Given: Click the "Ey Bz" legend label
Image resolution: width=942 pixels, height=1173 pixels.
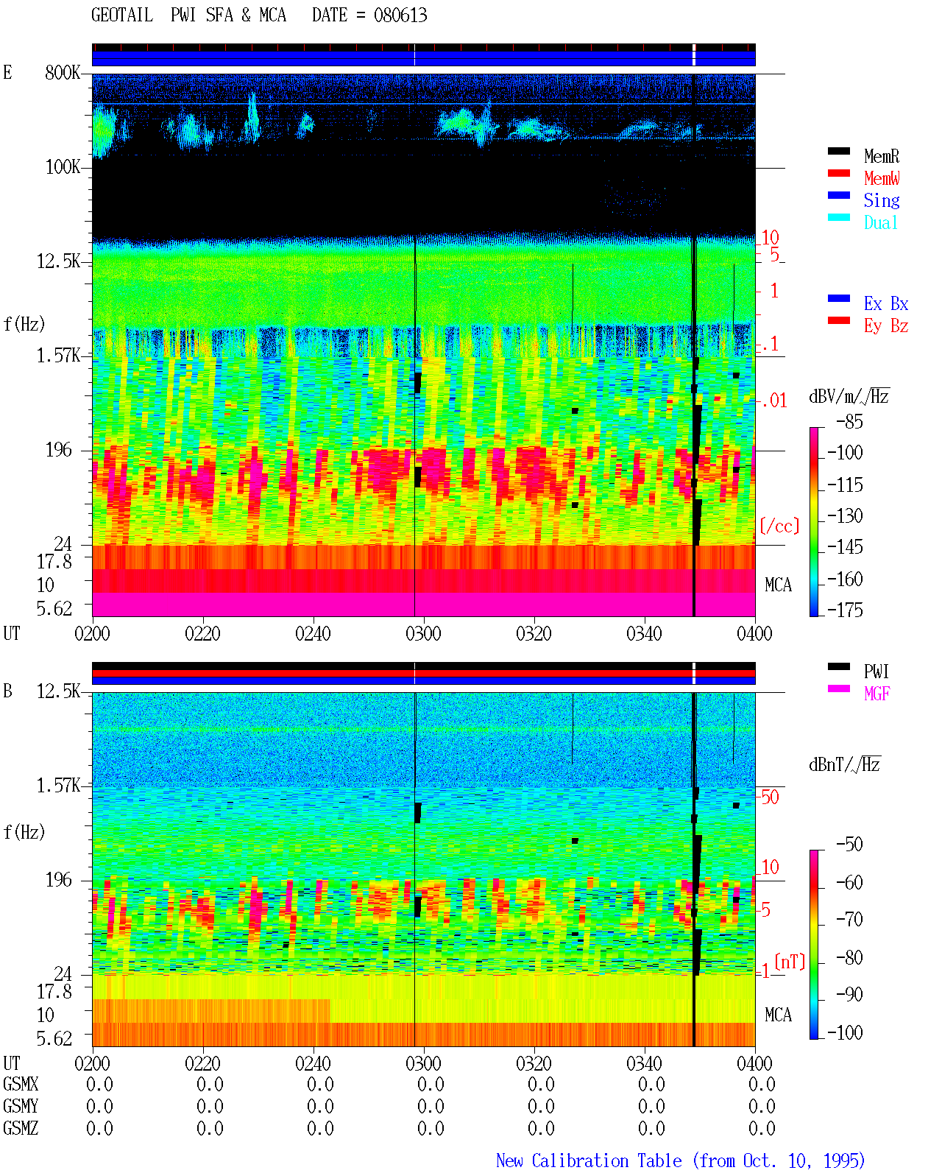Looking at the screenshot, I should pos(886,325).
